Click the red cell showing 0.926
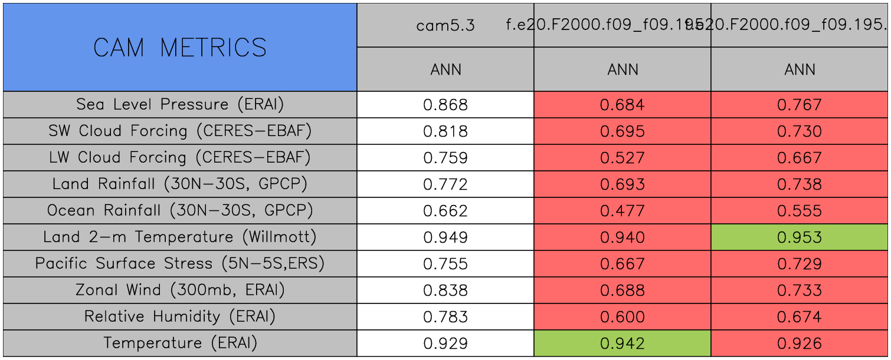Viewport: 891px width, 360px height. [x=800, y=344]
